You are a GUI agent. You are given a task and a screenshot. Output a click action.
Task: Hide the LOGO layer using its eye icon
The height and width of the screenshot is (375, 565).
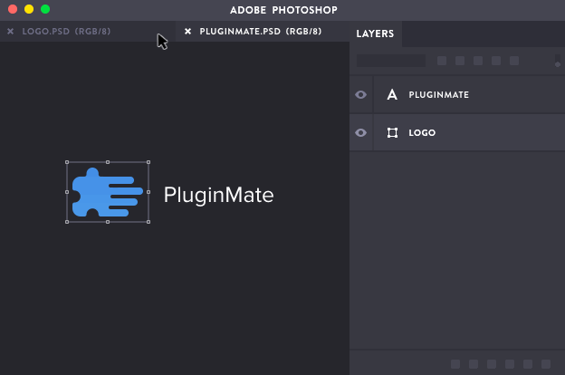(361, 132)
